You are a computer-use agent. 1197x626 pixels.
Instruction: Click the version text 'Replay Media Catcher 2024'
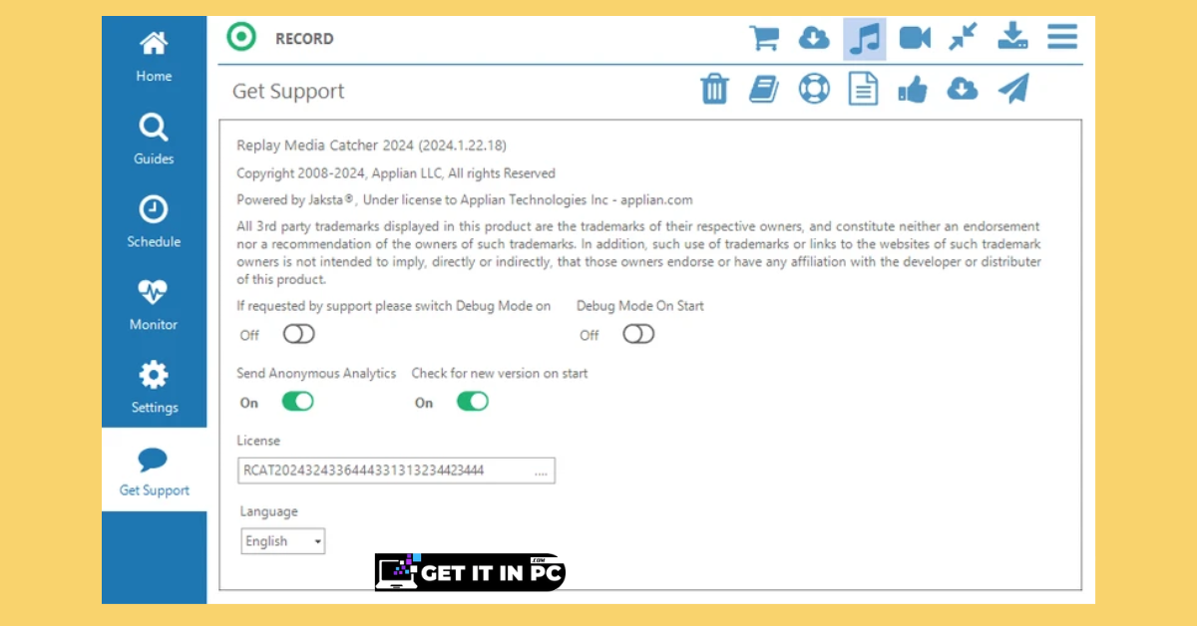371,146
